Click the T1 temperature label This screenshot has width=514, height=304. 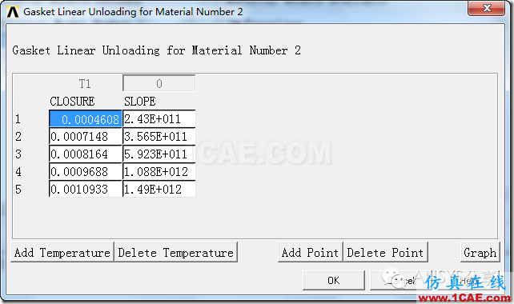tap(85, 84)
